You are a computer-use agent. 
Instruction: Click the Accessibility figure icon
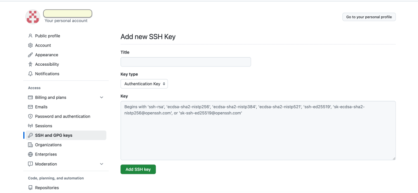tap(30, 64)
